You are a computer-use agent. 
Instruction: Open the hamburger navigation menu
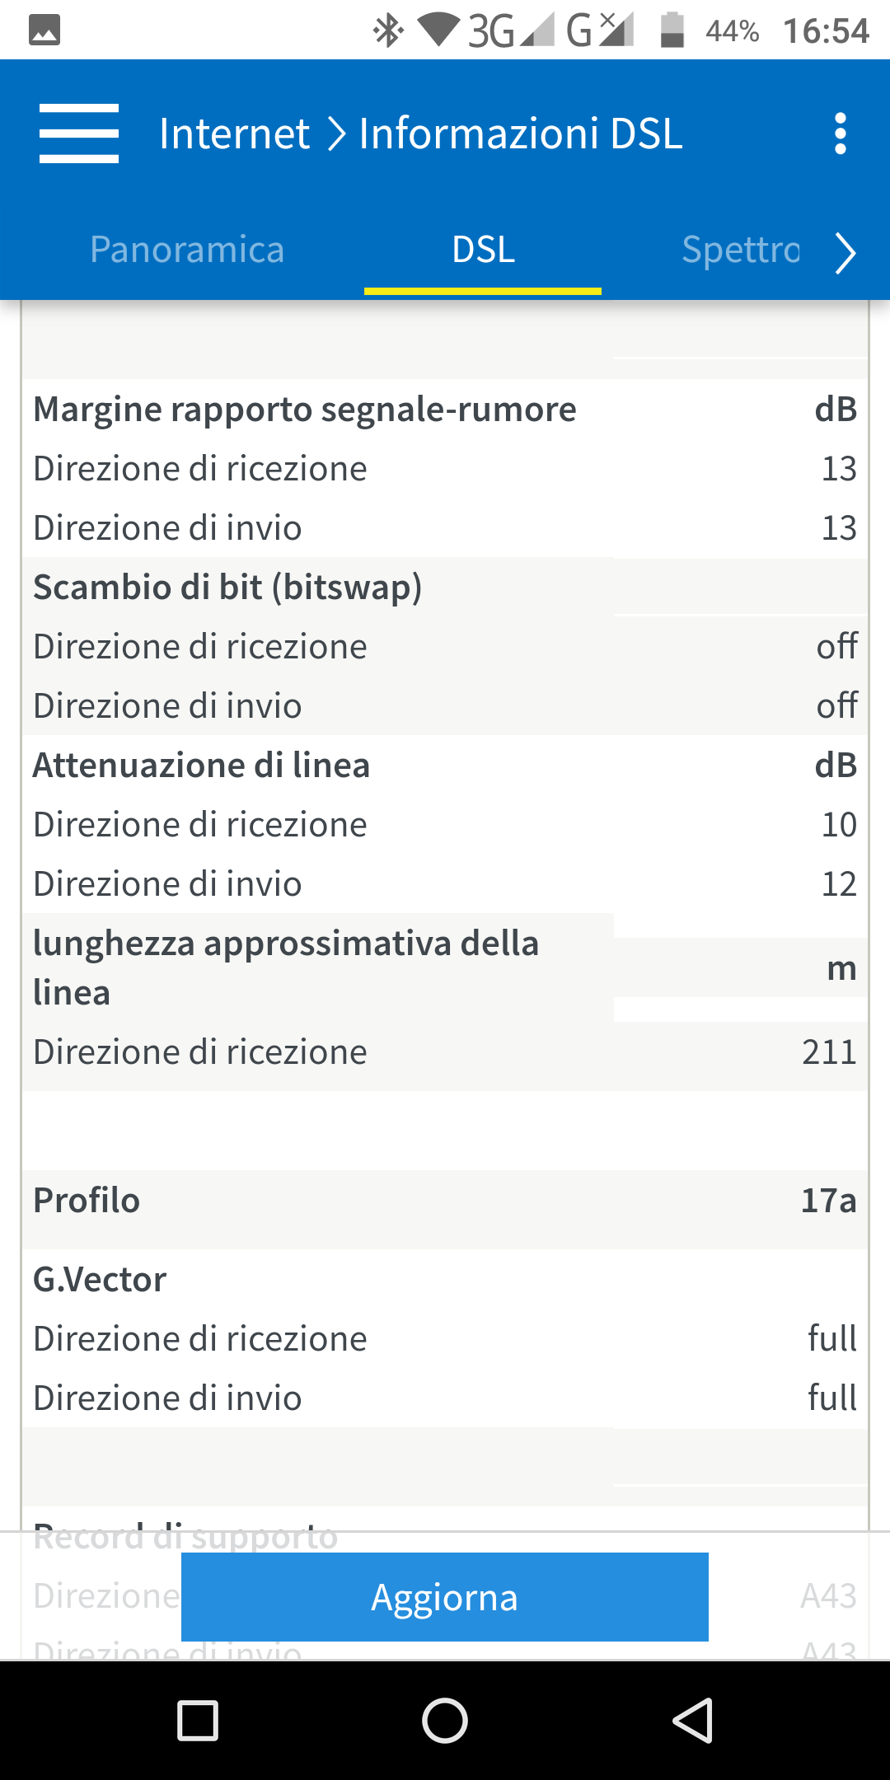point(79,133)
